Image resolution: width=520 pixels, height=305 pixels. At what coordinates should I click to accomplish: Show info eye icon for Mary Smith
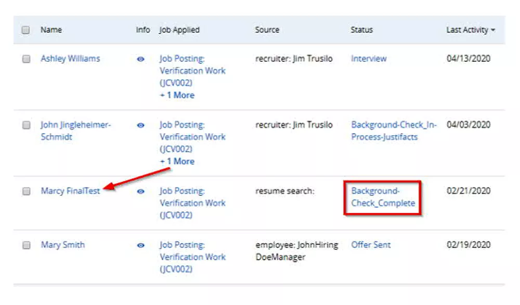point(140,245)
